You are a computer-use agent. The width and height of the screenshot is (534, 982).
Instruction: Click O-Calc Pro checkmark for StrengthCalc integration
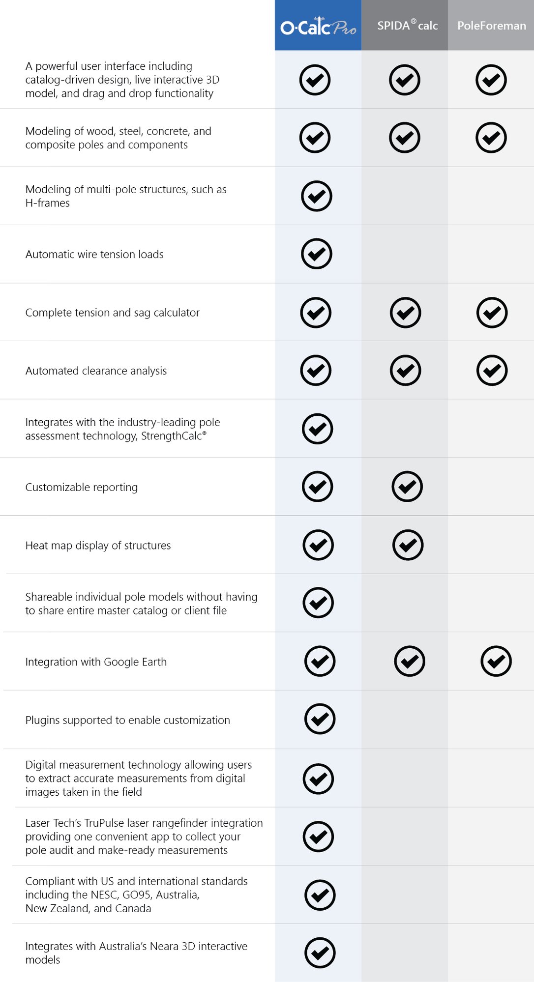(x=317, y=429)
